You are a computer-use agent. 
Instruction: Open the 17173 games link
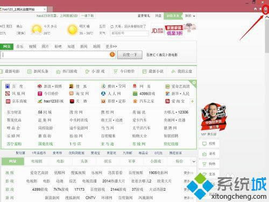coord(79,189)
